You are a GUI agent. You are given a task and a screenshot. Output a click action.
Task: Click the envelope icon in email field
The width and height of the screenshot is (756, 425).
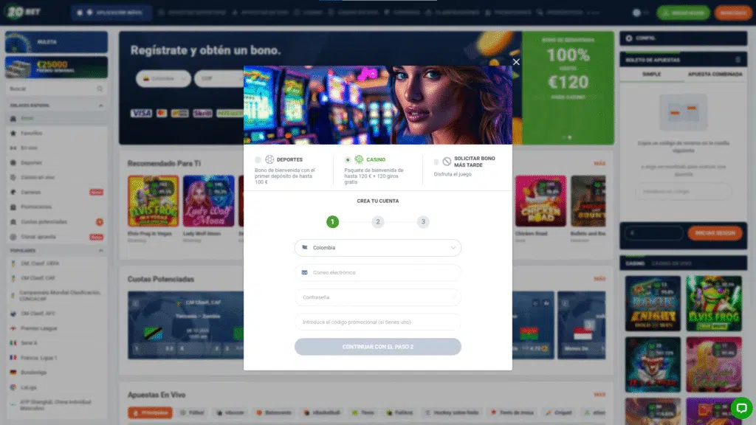pos(304,273)
